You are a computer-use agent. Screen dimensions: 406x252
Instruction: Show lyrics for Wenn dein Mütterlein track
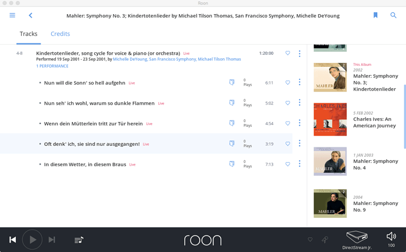click(232, 123)
